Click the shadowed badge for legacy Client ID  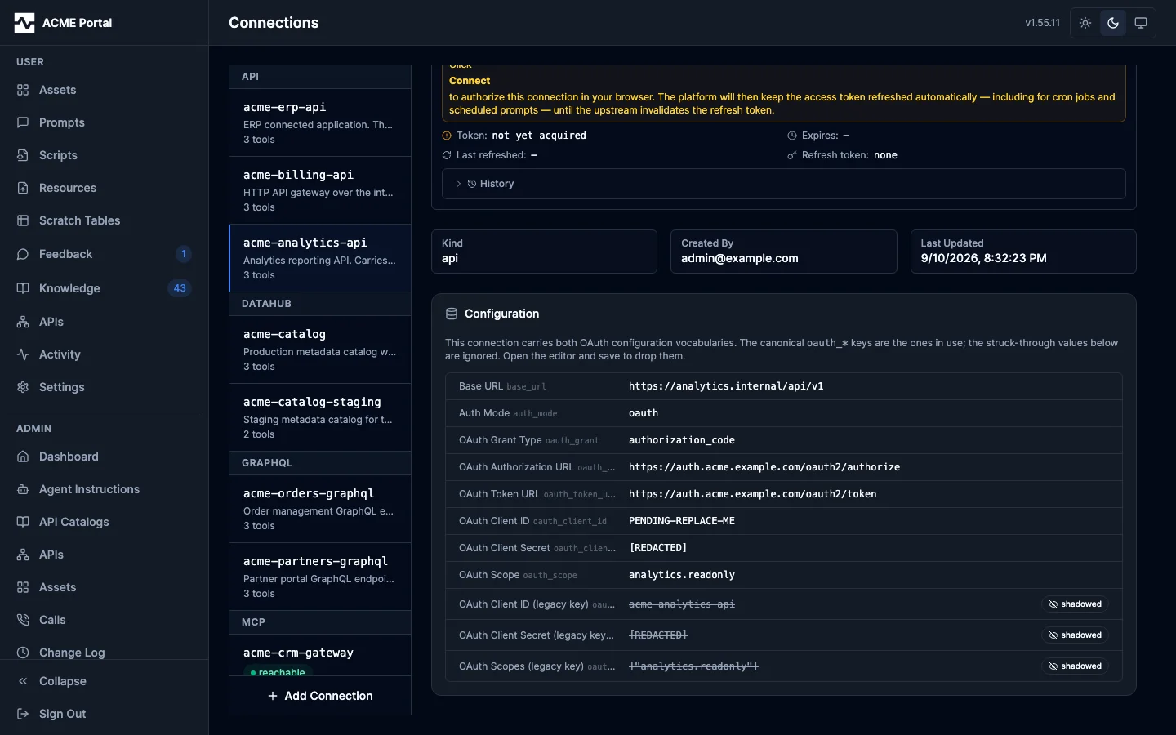1076,604
